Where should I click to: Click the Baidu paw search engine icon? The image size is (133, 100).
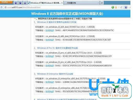click(126, 7)
